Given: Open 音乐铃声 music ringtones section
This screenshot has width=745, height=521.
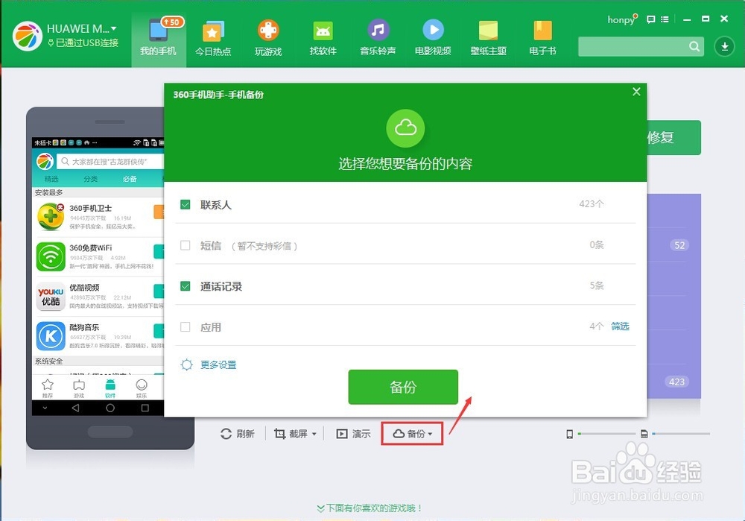Looking at the screenshot, I should (378, 34).
